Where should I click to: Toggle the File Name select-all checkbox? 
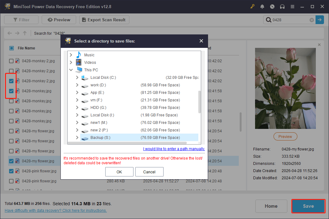point(12,48)
